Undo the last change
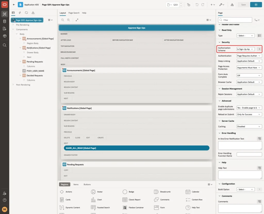 197,5
